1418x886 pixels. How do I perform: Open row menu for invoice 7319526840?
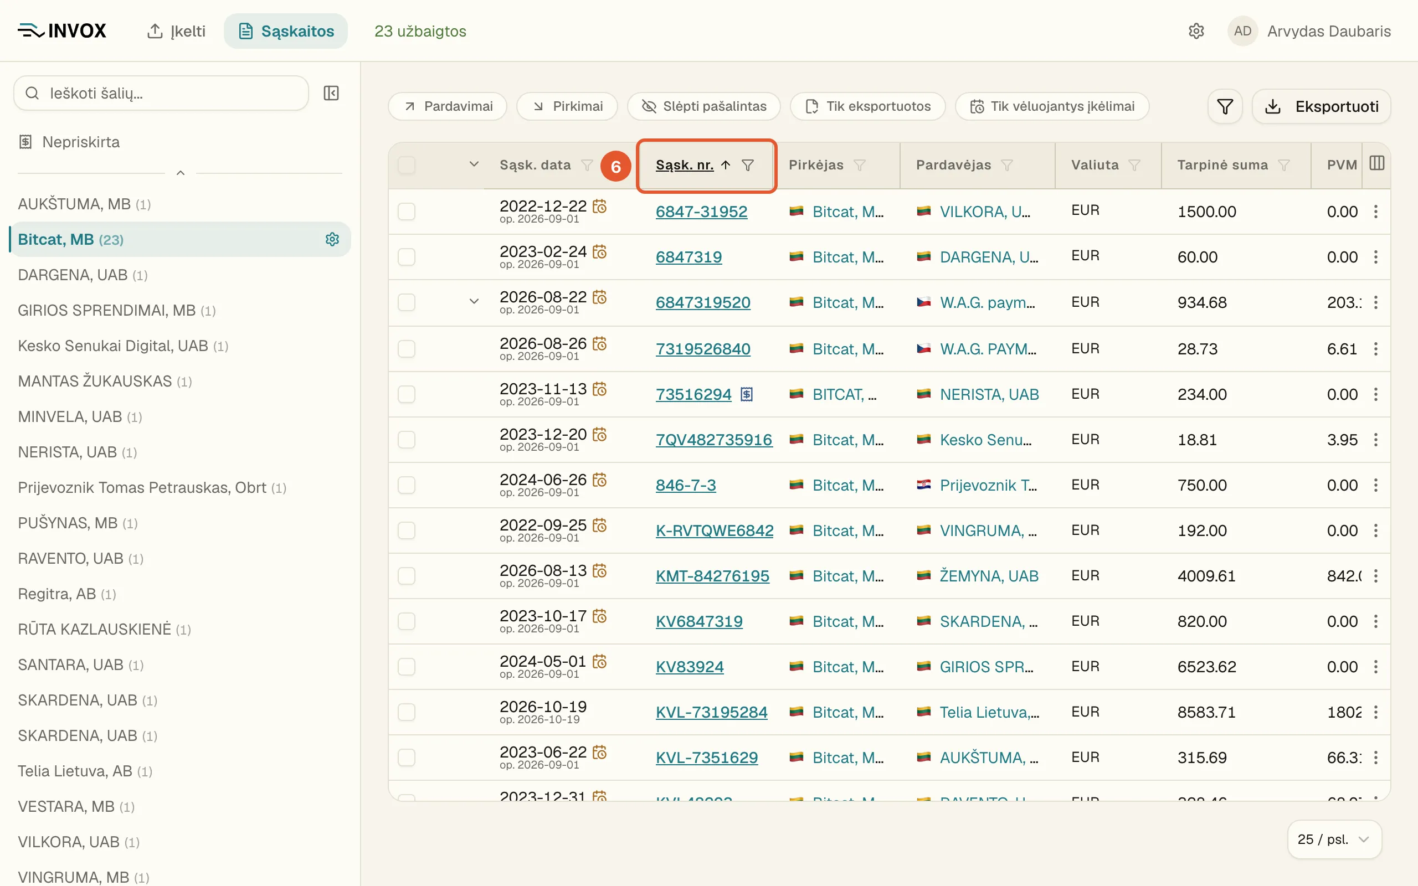1376,349
